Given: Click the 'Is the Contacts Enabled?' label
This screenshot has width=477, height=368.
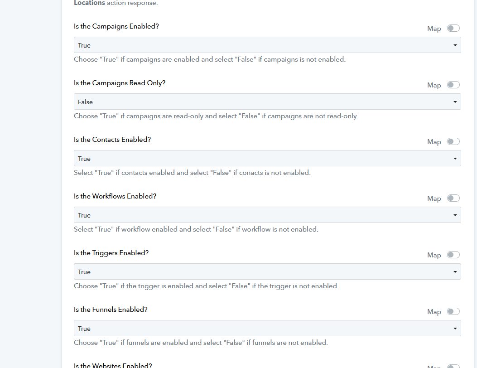Looking at the screenshot, I should pos(112,140).
